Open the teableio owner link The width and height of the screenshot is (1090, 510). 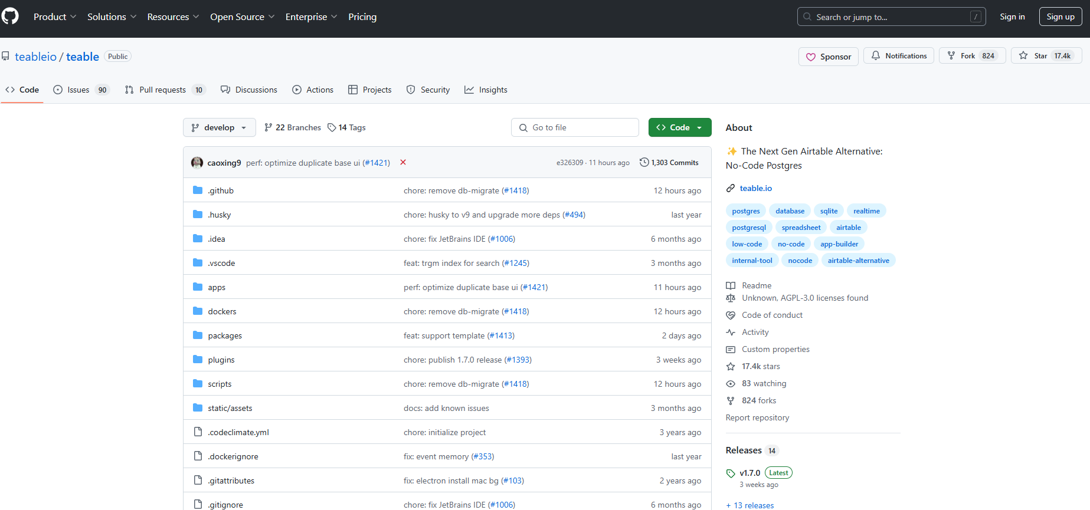[x=36, y=57]
